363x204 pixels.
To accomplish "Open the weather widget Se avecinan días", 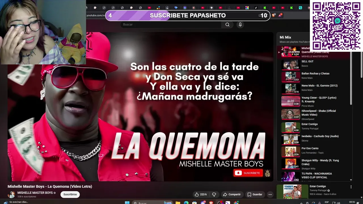I will click(16, 202).
